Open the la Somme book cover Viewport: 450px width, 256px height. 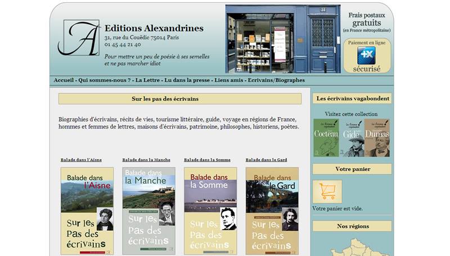[x=210, y=211]
